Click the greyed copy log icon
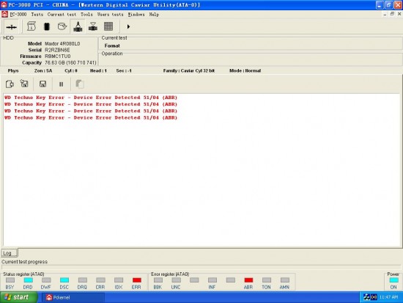Viewport: 403px width, 303px height. pos(80,84)
